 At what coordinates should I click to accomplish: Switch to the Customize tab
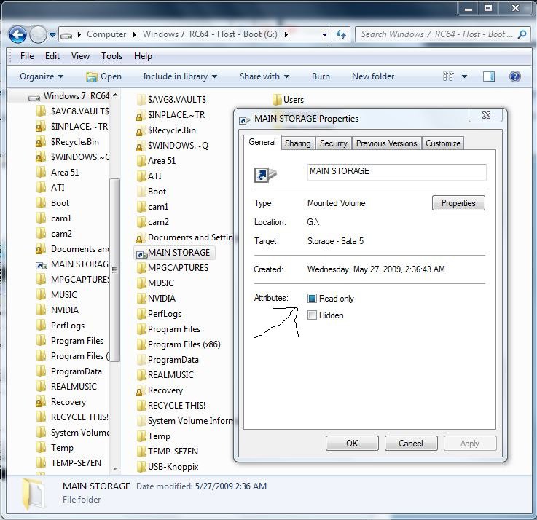[x=443, y=143]
